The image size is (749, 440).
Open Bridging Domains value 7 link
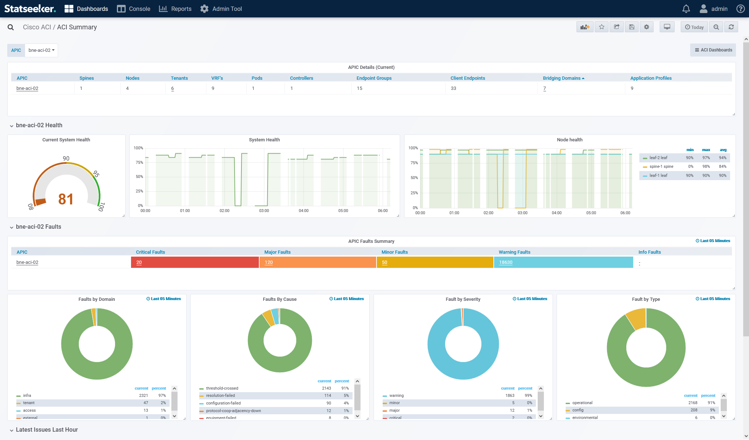(x=545, y=88)
